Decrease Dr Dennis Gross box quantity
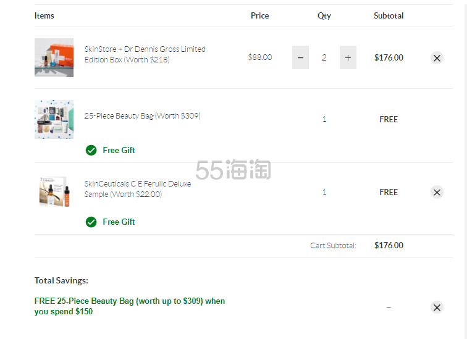The height and width of the screenshot is (339, 467). tap(300, 57)
